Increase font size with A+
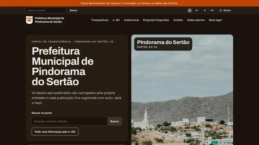The height and width of the screenshot is (145, 259). tap(212, 10)
